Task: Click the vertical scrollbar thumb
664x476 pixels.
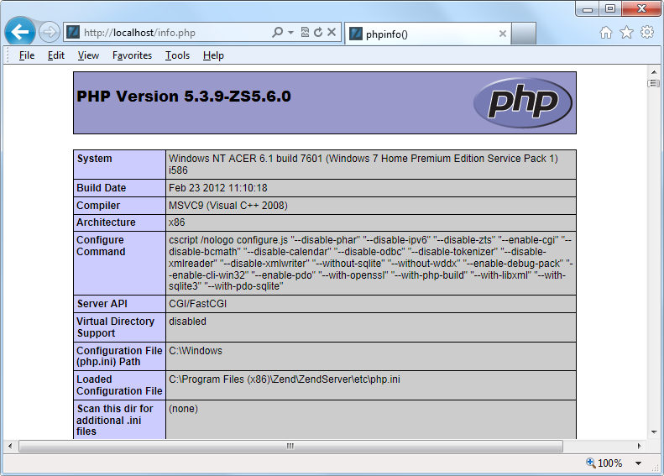Action: (x=654, y=83)
